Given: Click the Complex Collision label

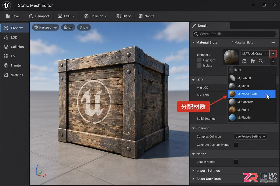Looking at the screenshot, I should click(209, 136).
